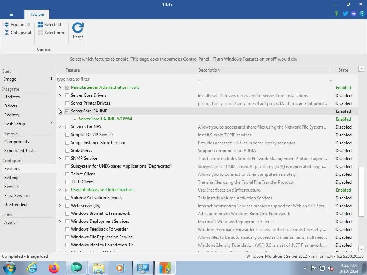Click the Select none grid icon
The image size is (367, 275).
pyautogui.click(x=40, y=33)
